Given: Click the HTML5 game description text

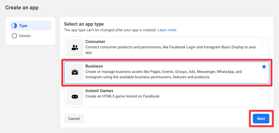Looking at the screenshot, I should click(123, 96).
